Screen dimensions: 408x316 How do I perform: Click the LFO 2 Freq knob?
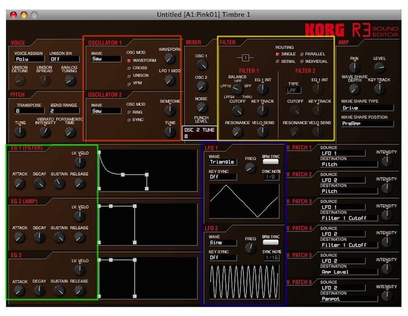[250, 248]
